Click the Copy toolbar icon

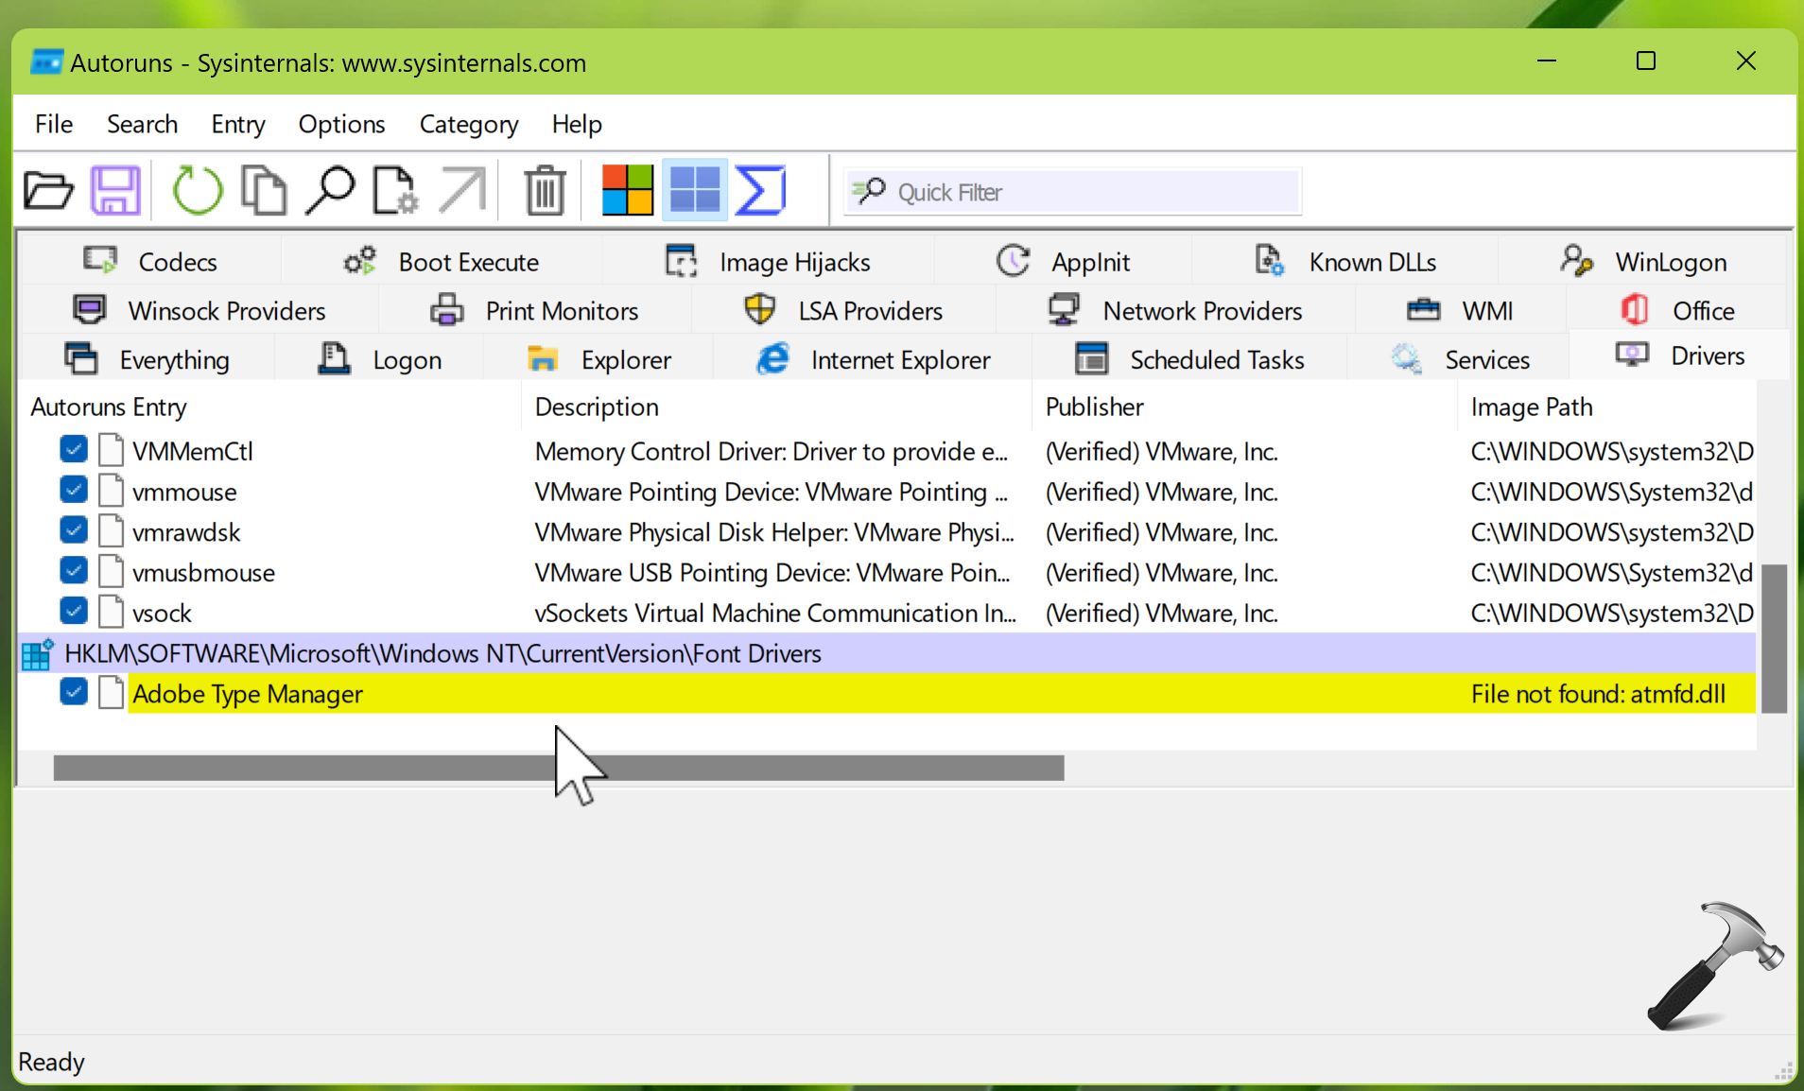264,191
